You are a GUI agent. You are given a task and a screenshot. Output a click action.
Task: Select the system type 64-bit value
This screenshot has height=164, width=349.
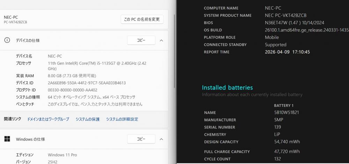pos(91,97)
